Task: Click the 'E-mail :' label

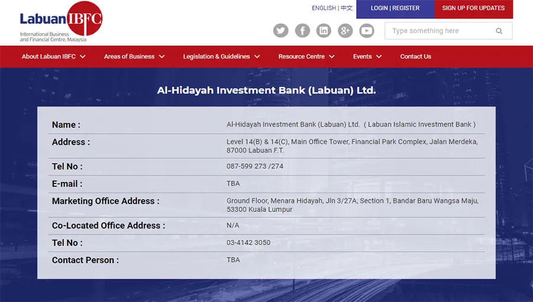Action: pyautogui.click(x=67, y=184)
